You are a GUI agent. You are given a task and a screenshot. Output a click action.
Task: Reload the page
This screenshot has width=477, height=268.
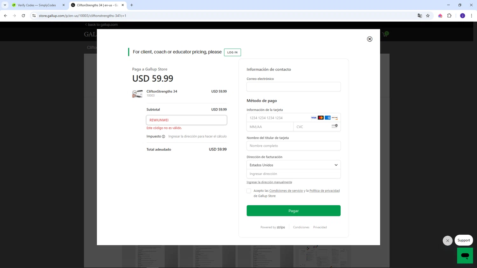point(23,16)
